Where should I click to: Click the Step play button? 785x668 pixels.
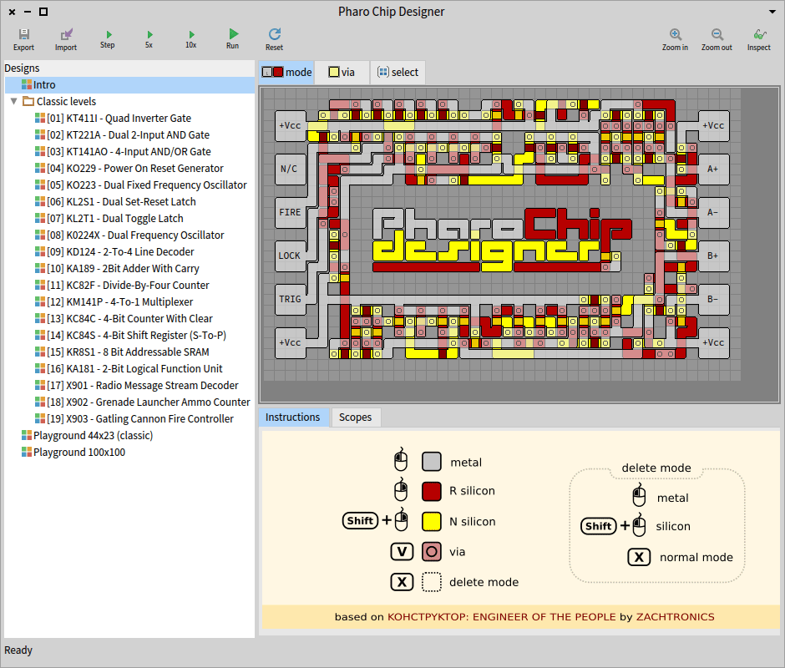[108, 39]
